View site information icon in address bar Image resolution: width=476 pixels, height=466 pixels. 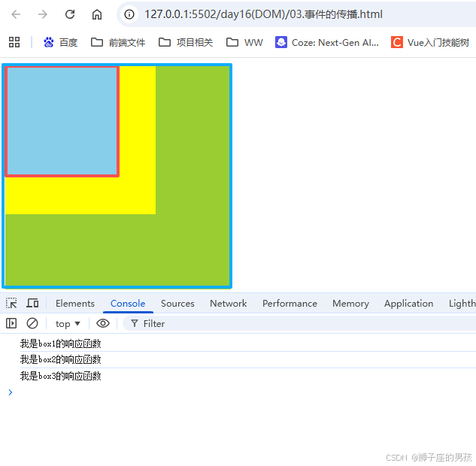point(129,14)
